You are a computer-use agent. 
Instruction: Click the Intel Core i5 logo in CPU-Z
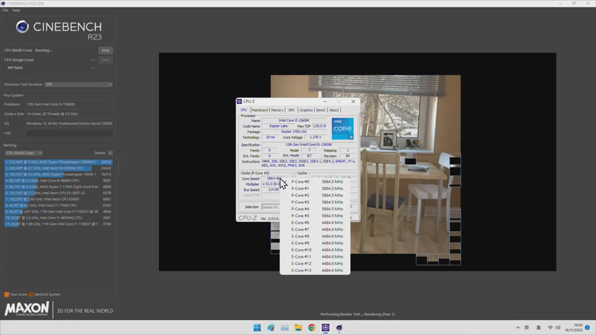(x=342, y=129)
